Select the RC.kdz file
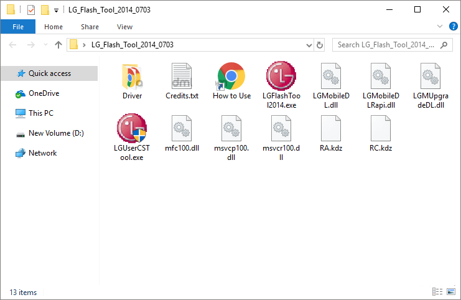Viewport: 461px width, 300px height. pyautogui.click(x=381, y=129)
